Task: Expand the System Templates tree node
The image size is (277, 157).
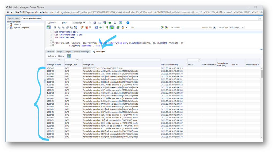Action: 8,28
